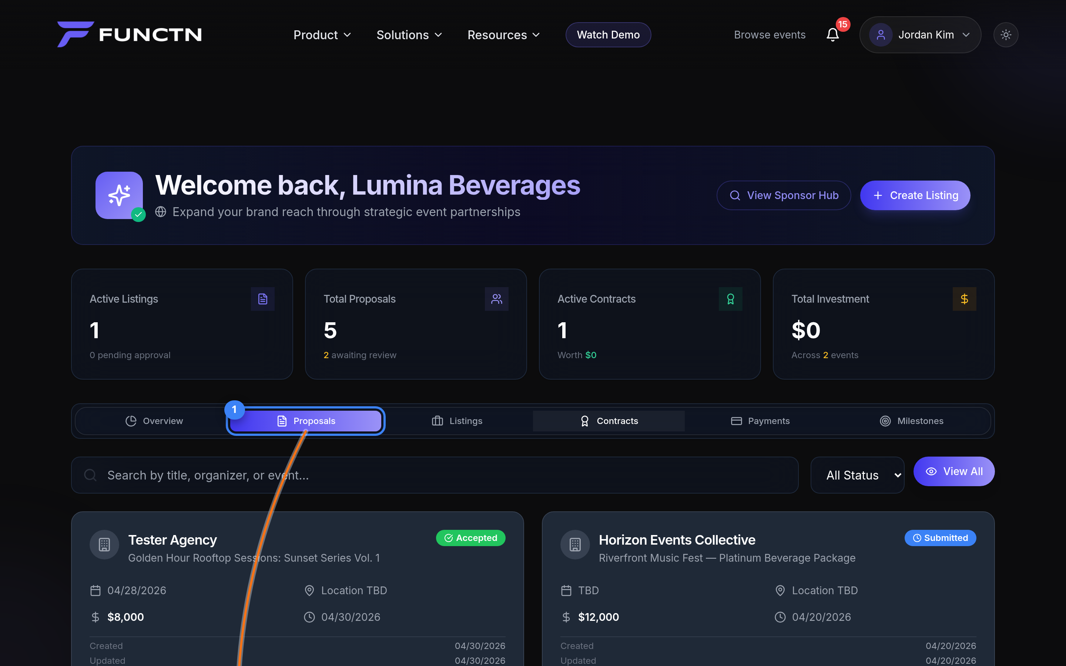Click the FUNCTN logo
The image size is (1066, 666).
pyautogui.click(x=130, y=34)
